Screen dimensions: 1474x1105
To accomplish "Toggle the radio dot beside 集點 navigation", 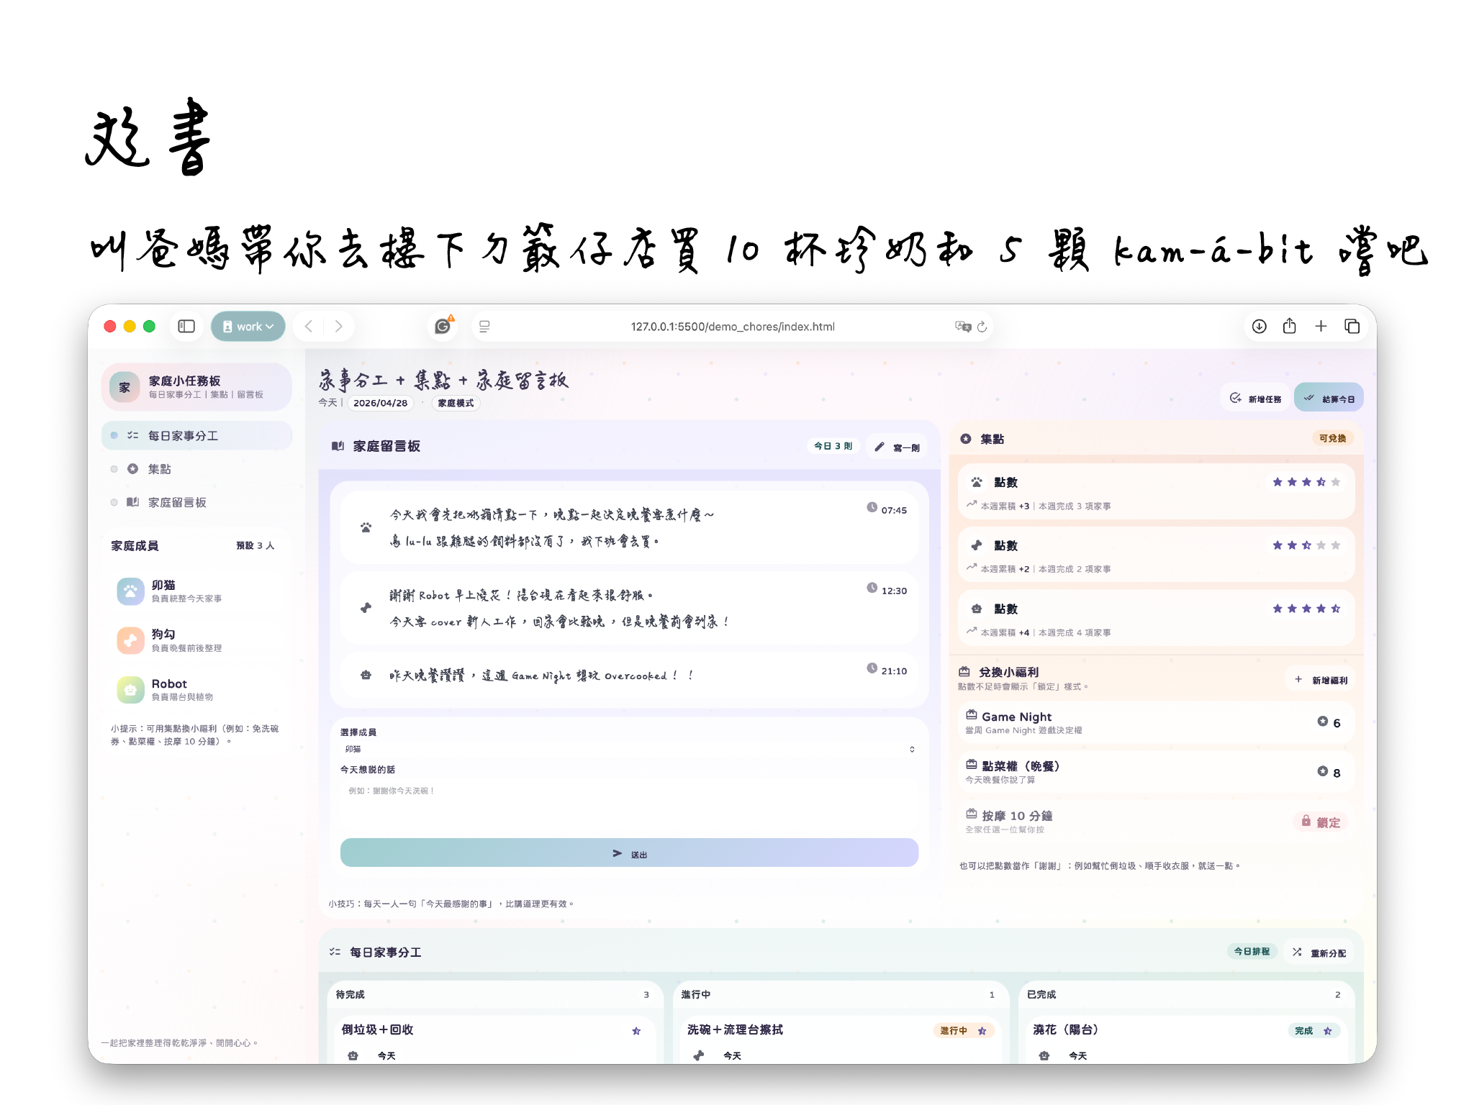I will (114, 468).
